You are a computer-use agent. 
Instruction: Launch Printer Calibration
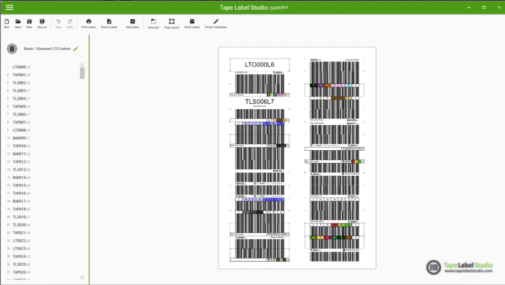(x=216, y=23)
